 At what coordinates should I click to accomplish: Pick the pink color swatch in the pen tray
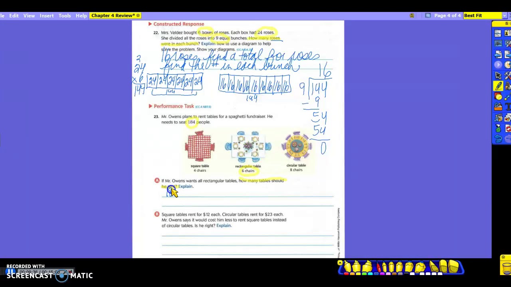coord(388,273)
